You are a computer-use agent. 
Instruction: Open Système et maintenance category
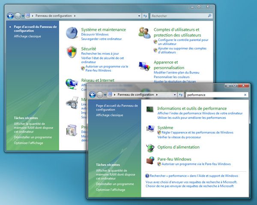pyautogui.click(x=103, y=29)
